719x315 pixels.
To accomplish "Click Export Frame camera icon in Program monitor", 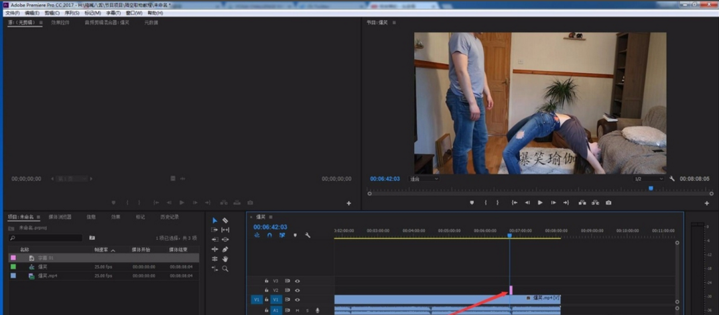I will pyautogui.click(x=608, y=202).
